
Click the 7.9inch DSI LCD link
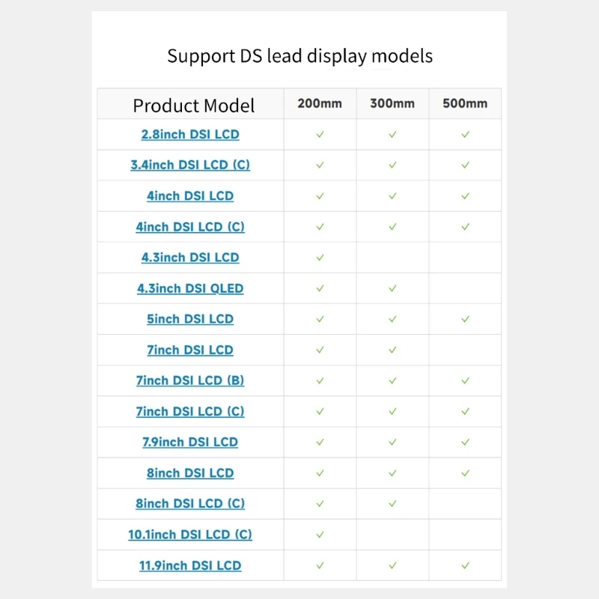[190, 442]
